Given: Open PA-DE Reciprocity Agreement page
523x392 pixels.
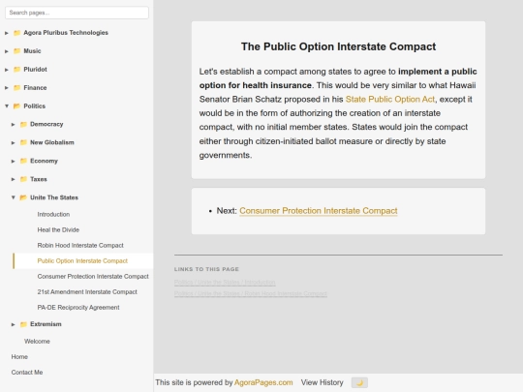Looking at the screenshot, I should (78, 308).
